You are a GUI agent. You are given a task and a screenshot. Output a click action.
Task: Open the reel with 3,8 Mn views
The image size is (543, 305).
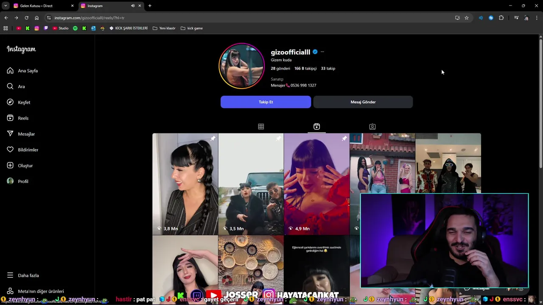[185, 184]
